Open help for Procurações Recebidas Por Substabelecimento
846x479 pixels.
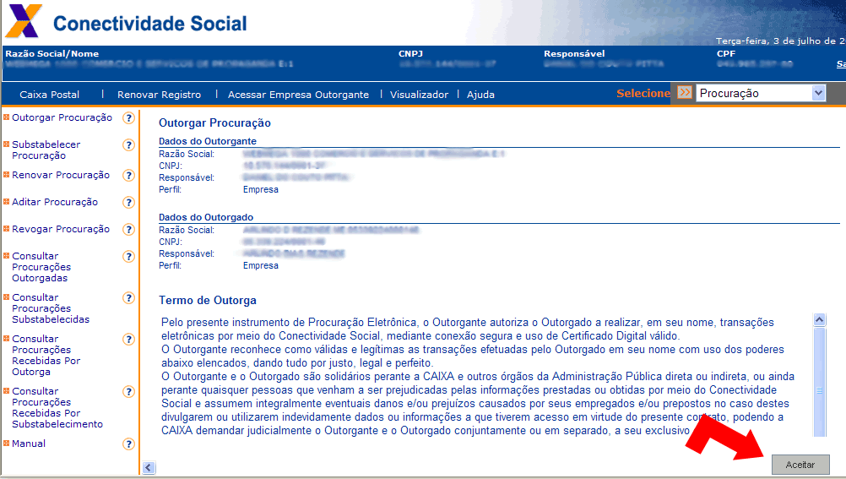click(128, 392)
